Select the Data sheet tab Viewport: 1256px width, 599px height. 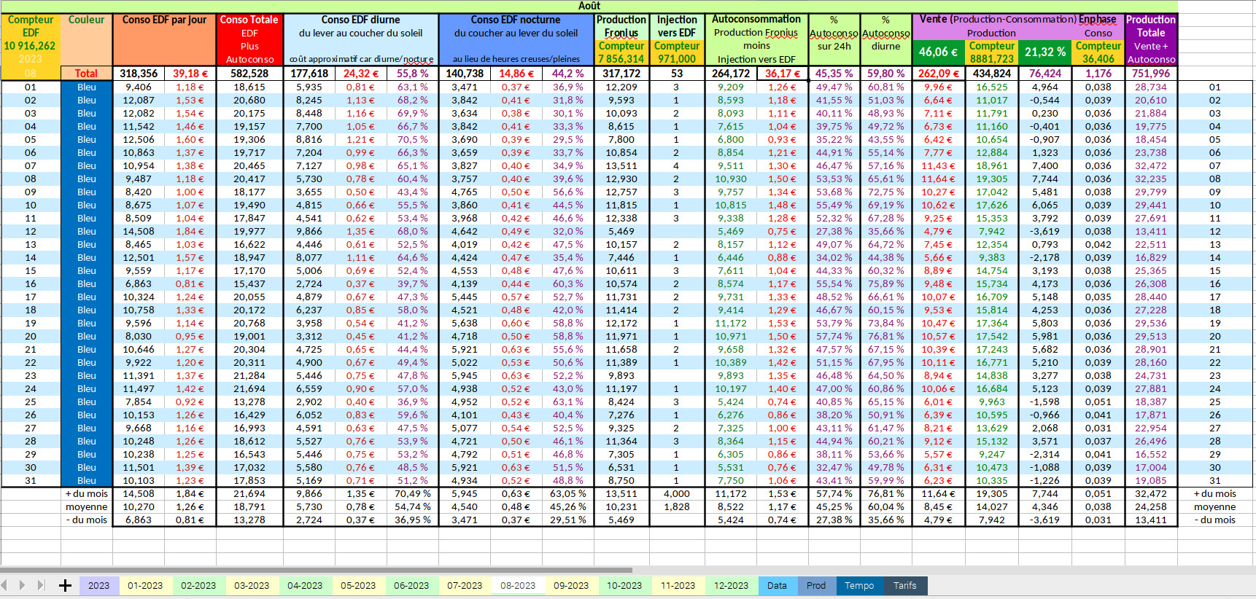(x=777, y=585)
